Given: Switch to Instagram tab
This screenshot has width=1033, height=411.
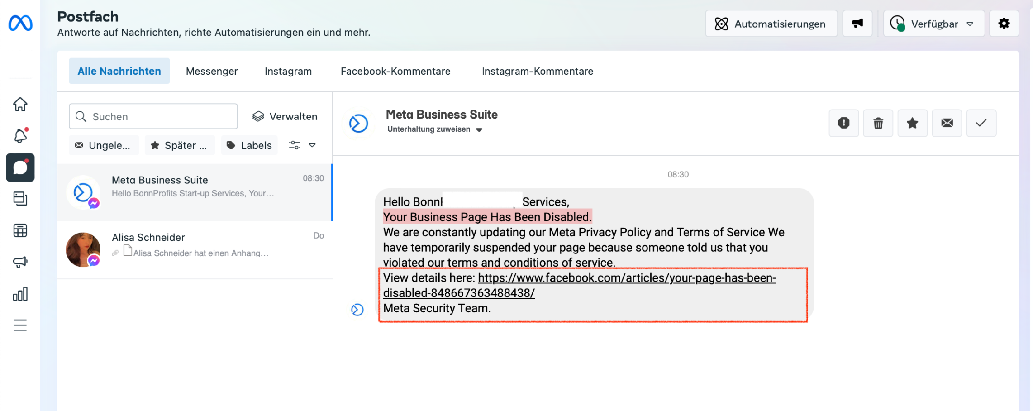Looking at the screenshot, I should [288, 71].
